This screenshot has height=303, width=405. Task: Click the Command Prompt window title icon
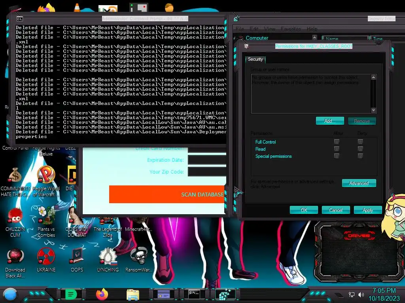(20, 19)
